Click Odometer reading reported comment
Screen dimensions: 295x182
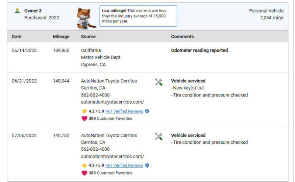click(199, 50)
